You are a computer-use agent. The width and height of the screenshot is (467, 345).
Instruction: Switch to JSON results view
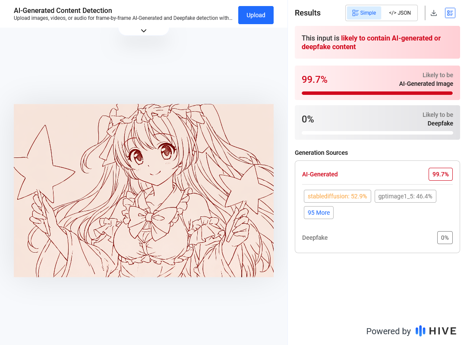[400, 13]
